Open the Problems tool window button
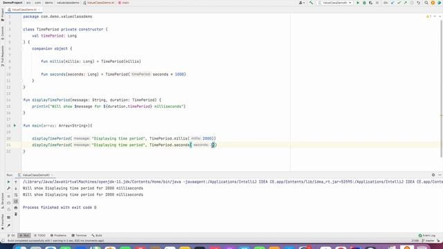Image resolution: width=443 pixels, height=249 pixels. [58, 235]
